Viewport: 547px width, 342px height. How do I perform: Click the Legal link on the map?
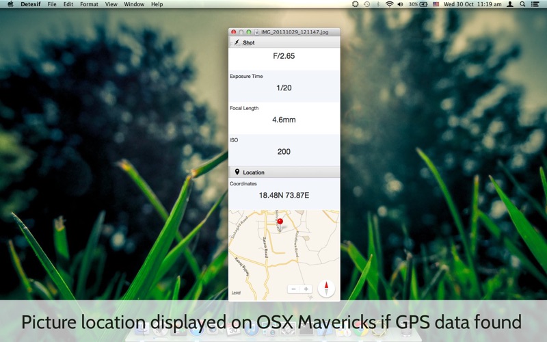(x=236, y=293)
